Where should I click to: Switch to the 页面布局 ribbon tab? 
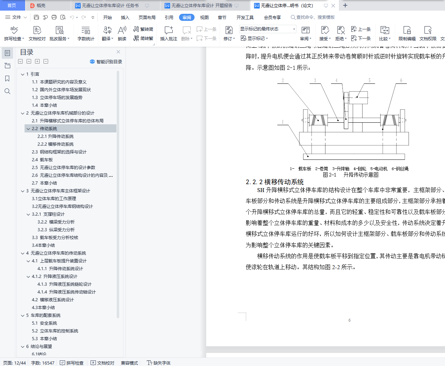pyautogui.click(x=147, y=17)
